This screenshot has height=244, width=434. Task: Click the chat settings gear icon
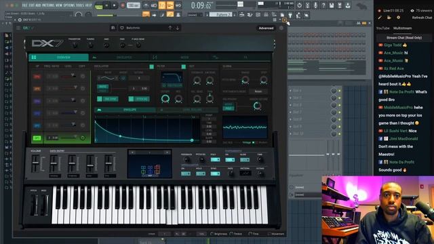(x=398, y=18)
